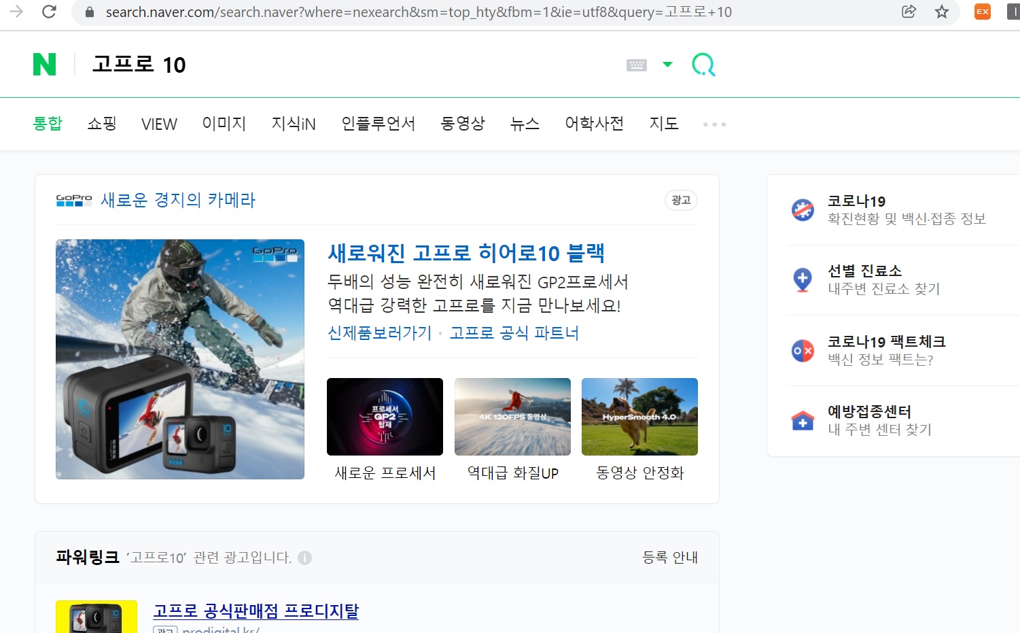The height and width of the screenshot is (633, 1020).
Task: Click the 고프로 공식 파트너 link
Action: click(x=514, y=332)
